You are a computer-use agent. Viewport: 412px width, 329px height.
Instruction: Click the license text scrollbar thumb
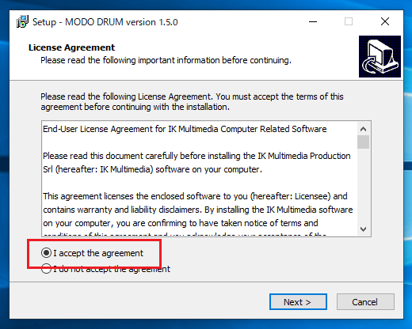point(364,142)
